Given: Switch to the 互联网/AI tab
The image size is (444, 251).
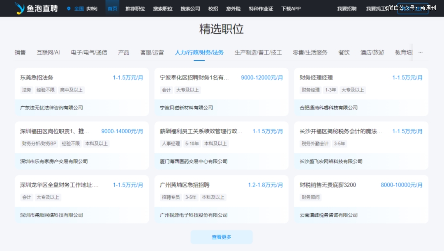Looking at the screenshot, I should click(x=48, y=52).
